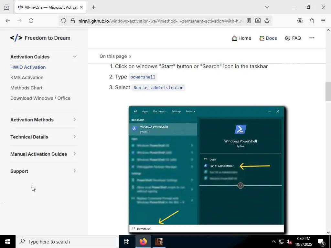Click the scrollbar up arrow

click(328, 30)
